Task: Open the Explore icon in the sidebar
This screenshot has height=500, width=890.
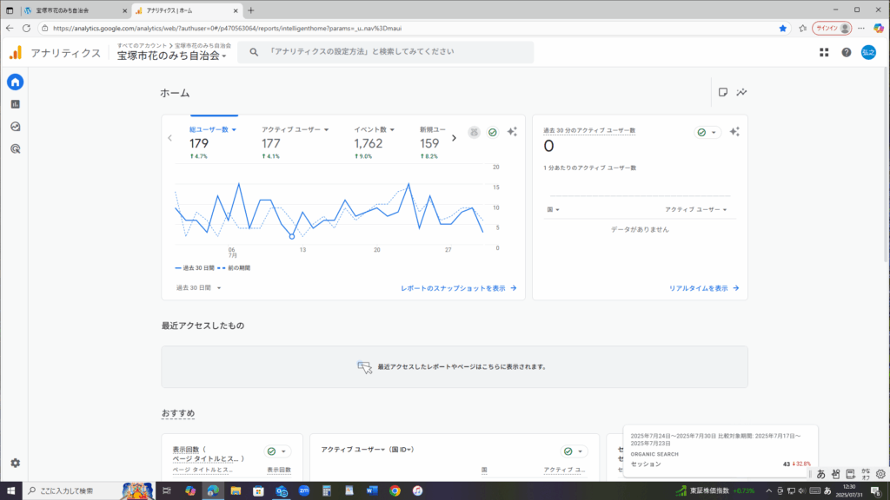Action: click(x=16, y=127)
